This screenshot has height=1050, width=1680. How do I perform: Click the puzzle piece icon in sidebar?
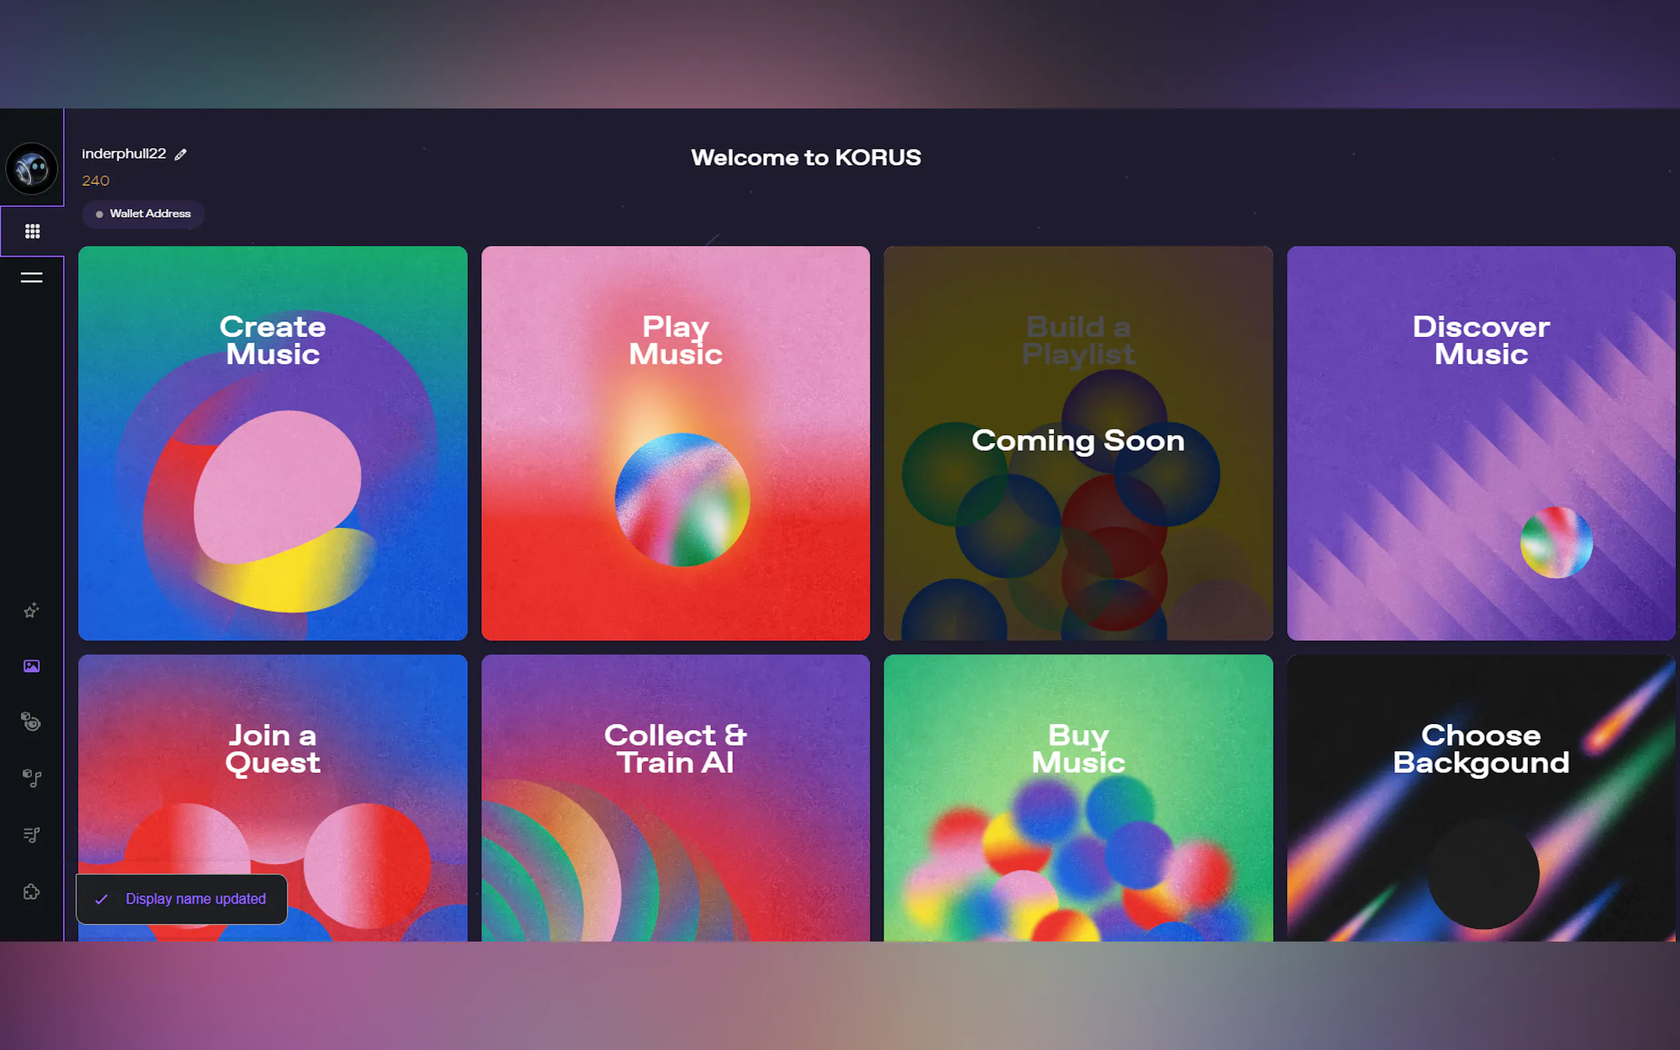tap(31, 891)
